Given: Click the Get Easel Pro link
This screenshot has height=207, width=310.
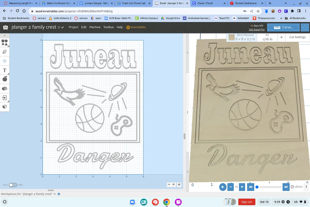Looking at the screenshot, I should 256,29.
